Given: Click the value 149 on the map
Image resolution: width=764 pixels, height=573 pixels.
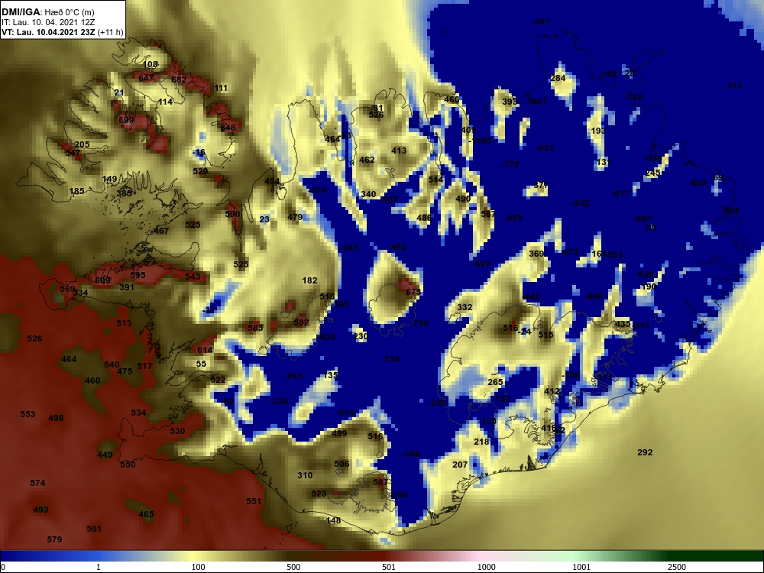Looking at the screenshot, I should coord(109,179).
